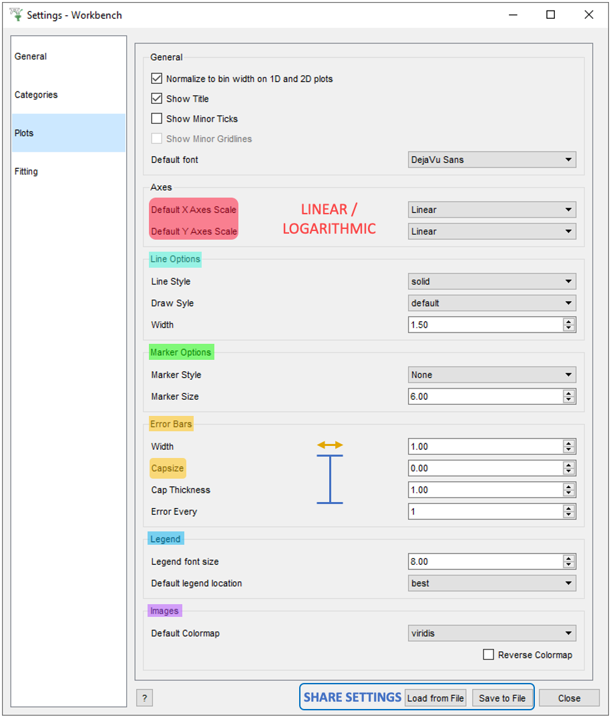This screenshot has width=611, height=717.
Task: Click the Load from File button
Action: 435,698
